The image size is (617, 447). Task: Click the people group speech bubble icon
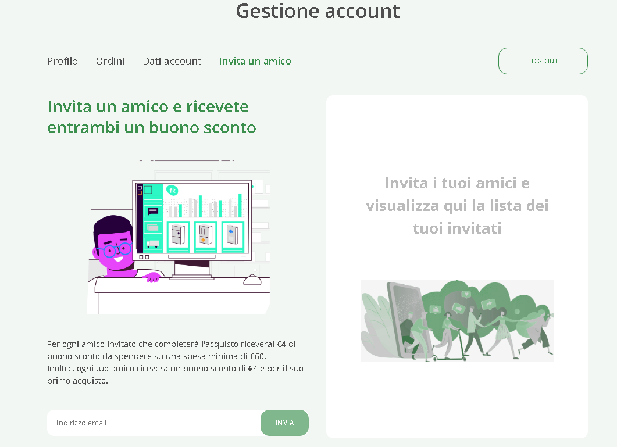(x=436, y=310)
